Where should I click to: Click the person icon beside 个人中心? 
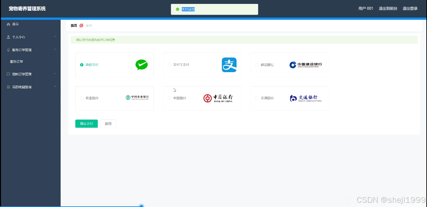(x=8, y=37)
